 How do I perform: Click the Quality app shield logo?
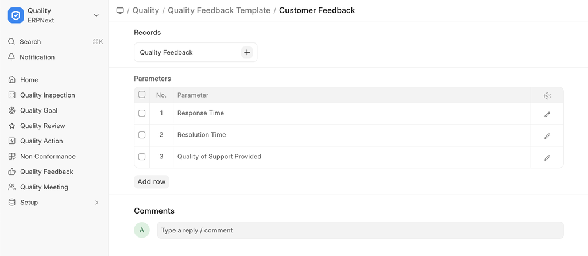(x=16, y=15)
